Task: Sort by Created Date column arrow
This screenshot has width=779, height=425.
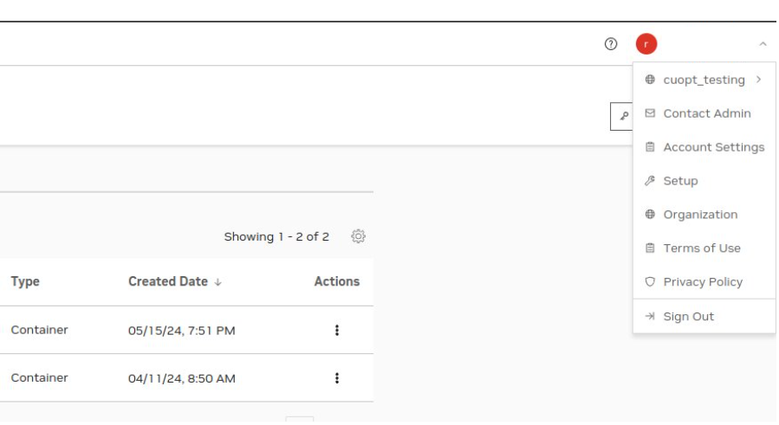Action: pos(217,282)
